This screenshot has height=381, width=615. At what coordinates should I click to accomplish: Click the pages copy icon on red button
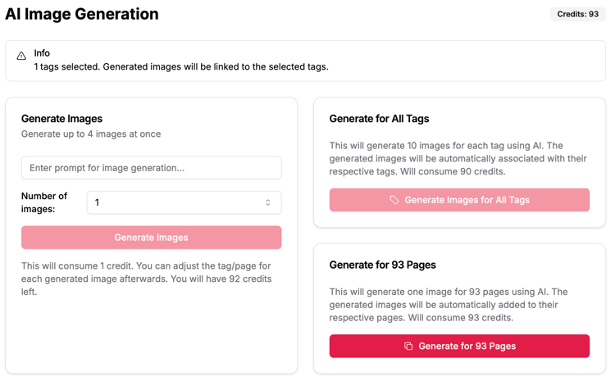click(408, 346)
